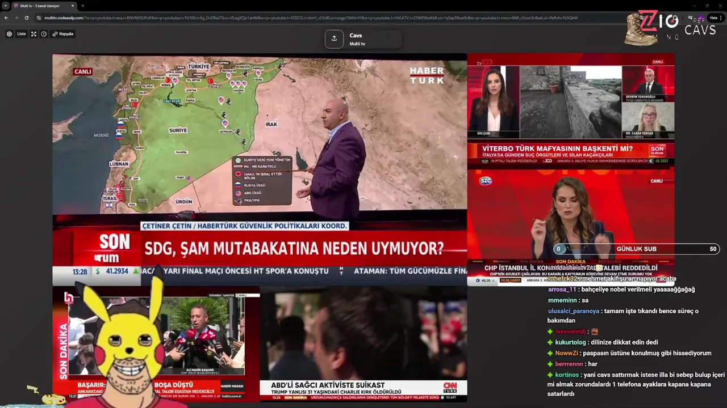Image resolution: width=727 pixels, height=408 pixels.
Task: Click the share/upload icon beside Cavs
Action: coord(334,39)
